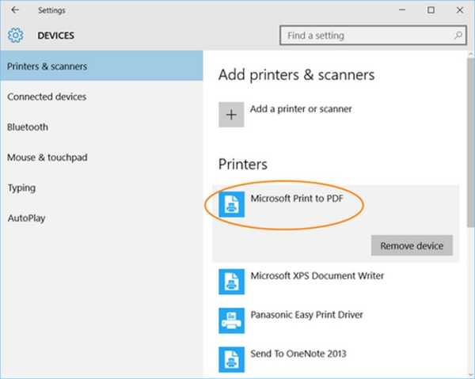Focus the Find a setting search box
This screenshot has width=475, height=379.
(364, 36)
